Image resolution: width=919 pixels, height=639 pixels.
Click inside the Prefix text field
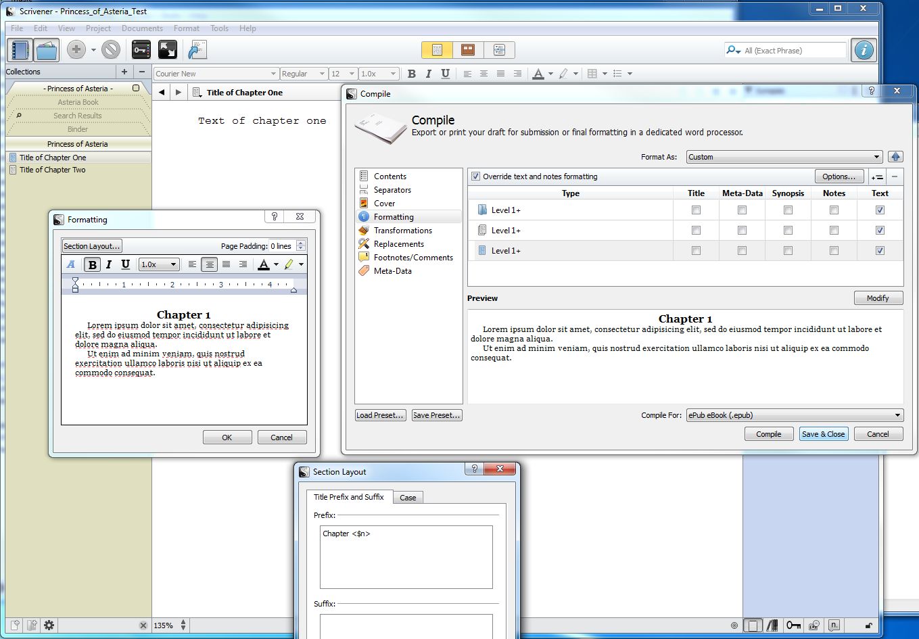tap(406, 557)
